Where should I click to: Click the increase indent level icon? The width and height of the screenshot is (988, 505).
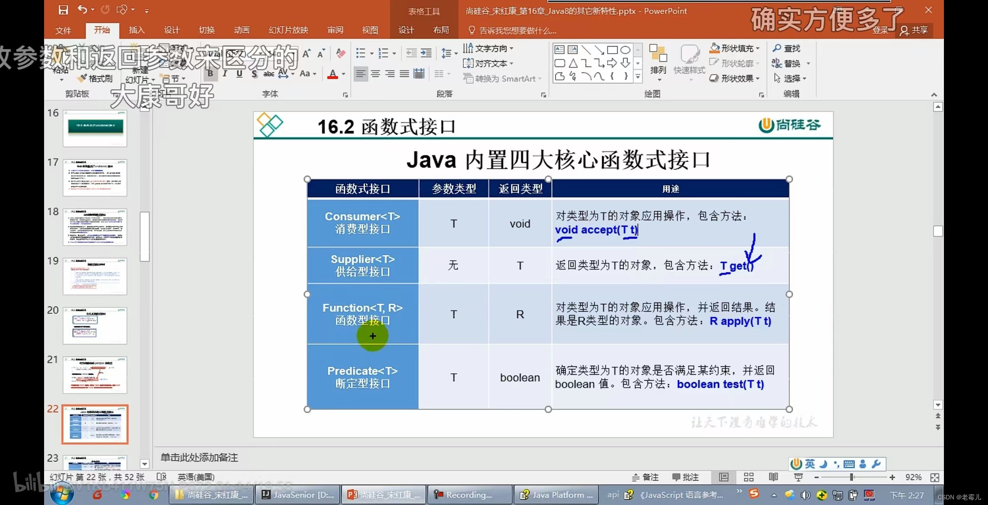pyautogui.click(x=426, y=53)
